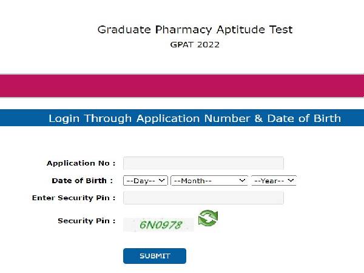The image size is (364, 273).
Task: Open the Year selection dropdown
Action: [273, 181]
